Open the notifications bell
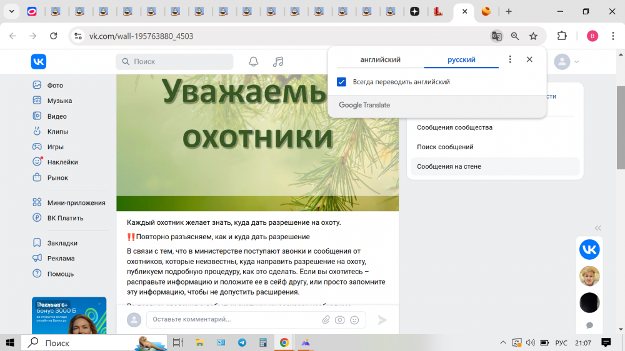This screenshot has height=351, width=625. 253,61
